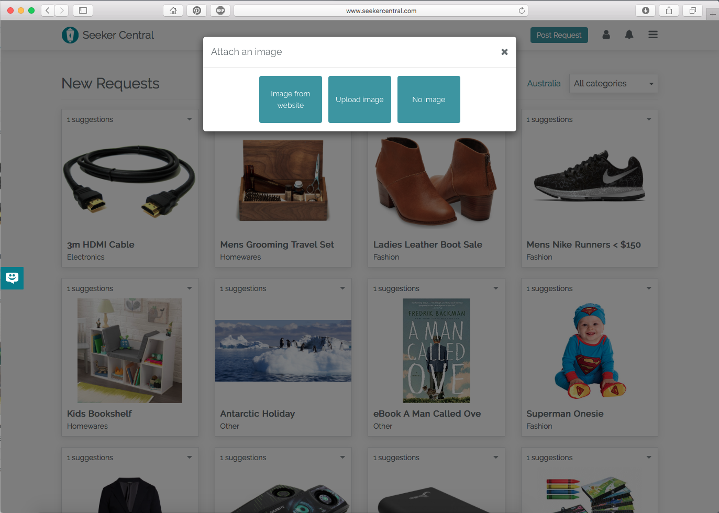Click Other under eBook A Man Called Ove
This screenshot has width=719, height=513.
(383, 426)
